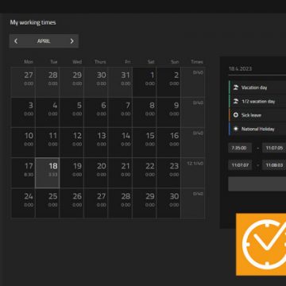
Task: Select April 13 in calendar
Action: pyautogui.click(x=96, y=142)
